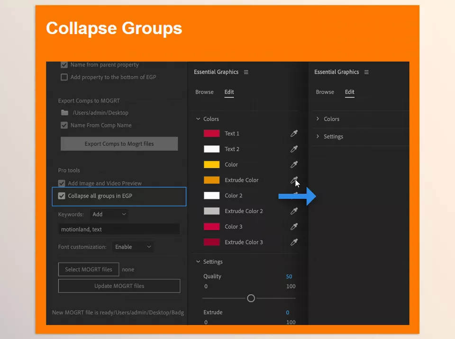455x339 pixels.
Task: Click the Quality slider handle
Action: coord(251,298)
